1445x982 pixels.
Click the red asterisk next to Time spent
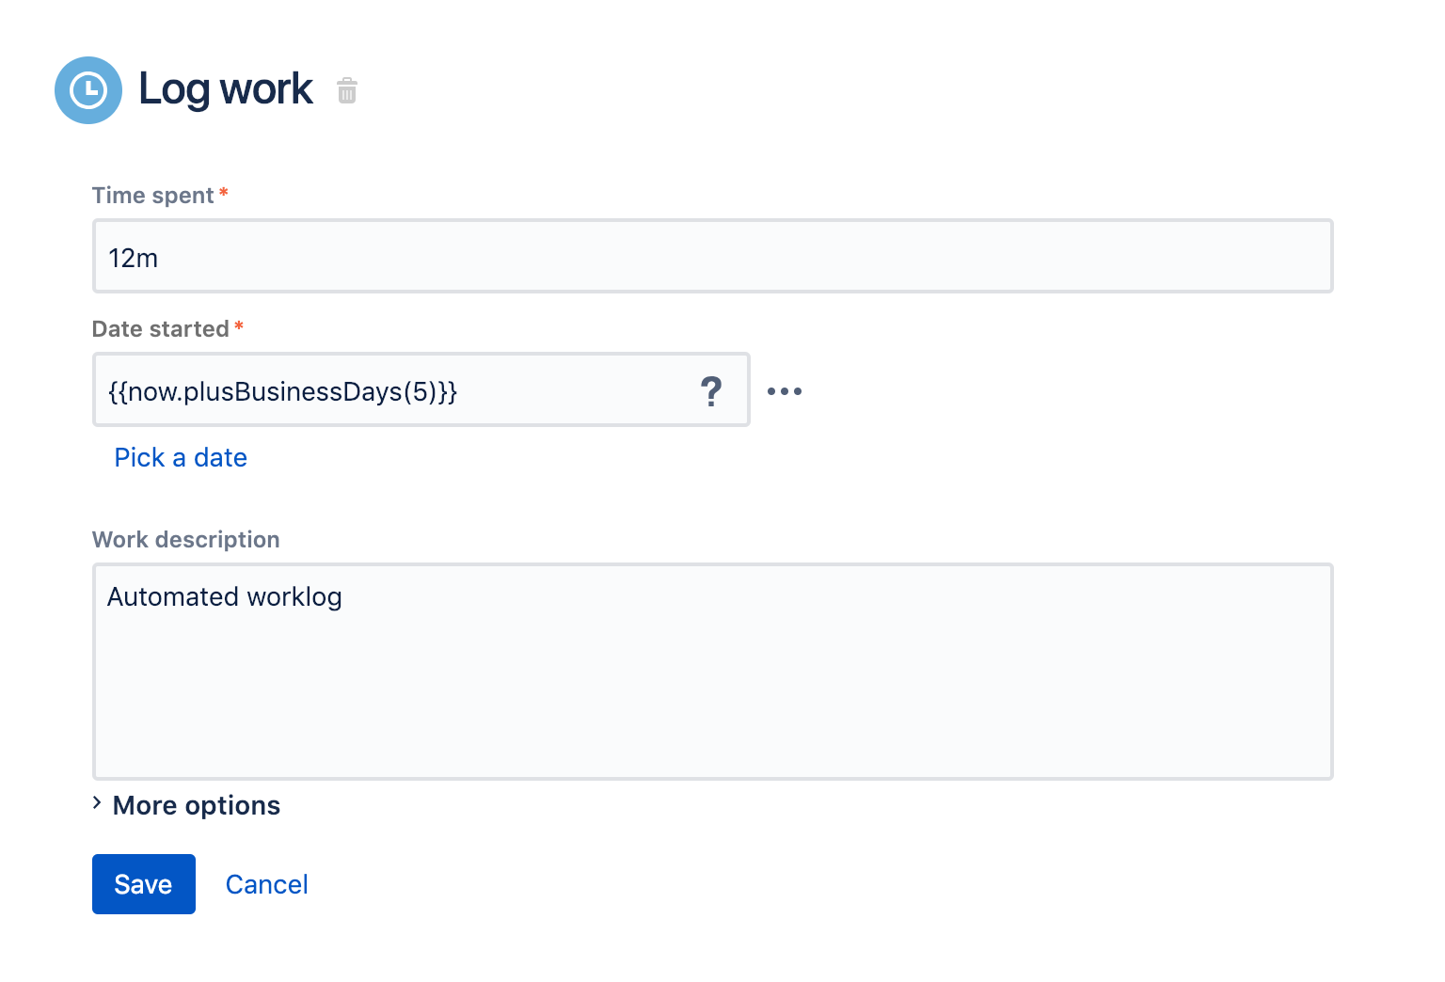click(x=224, y=194)
